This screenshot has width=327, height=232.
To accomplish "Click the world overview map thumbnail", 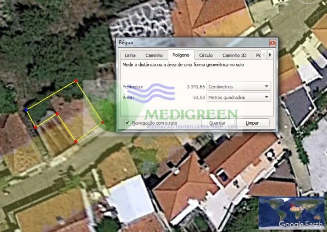I will pos(291,210).
